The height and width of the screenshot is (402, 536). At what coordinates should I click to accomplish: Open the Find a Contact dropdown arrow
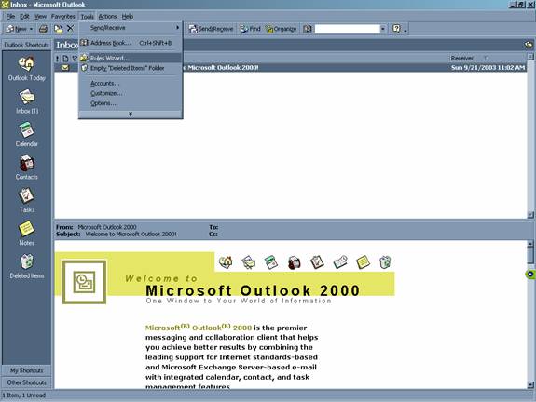click(383, 29)
